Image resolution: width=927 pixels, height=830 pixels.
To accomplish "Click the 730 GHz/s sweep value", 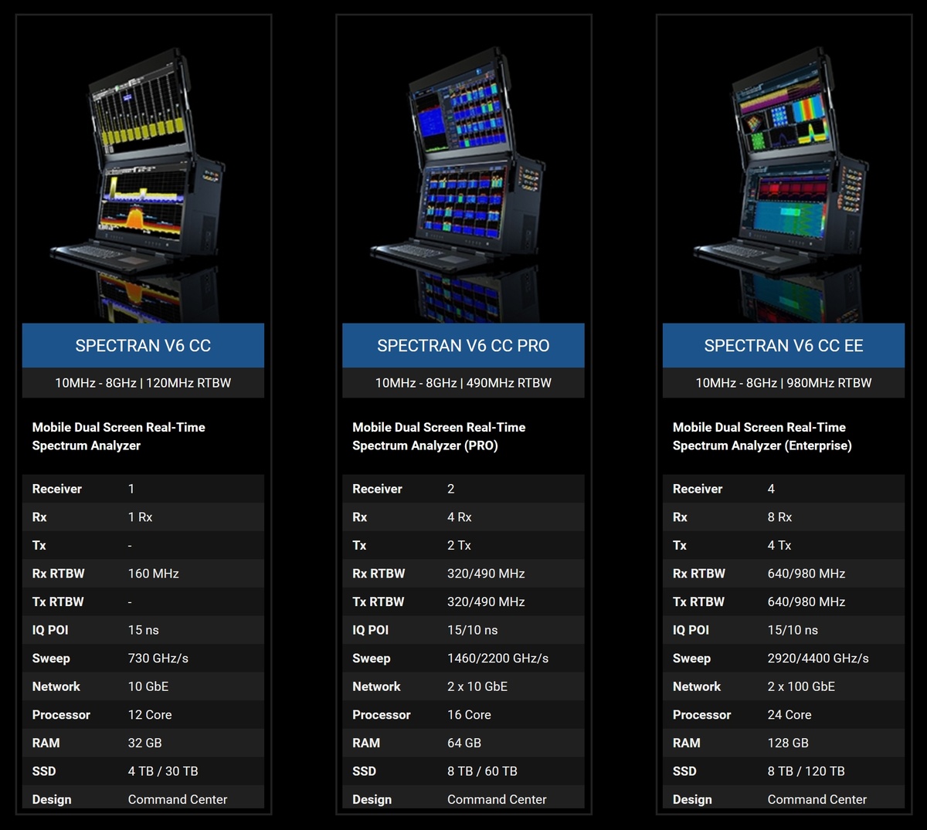I will pos(158,659).
